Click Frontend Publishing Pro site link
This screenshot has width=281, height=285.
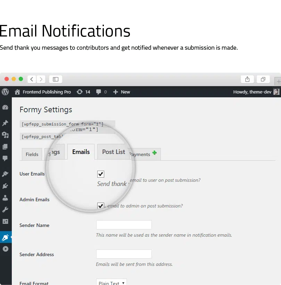[x=47, y=92]
